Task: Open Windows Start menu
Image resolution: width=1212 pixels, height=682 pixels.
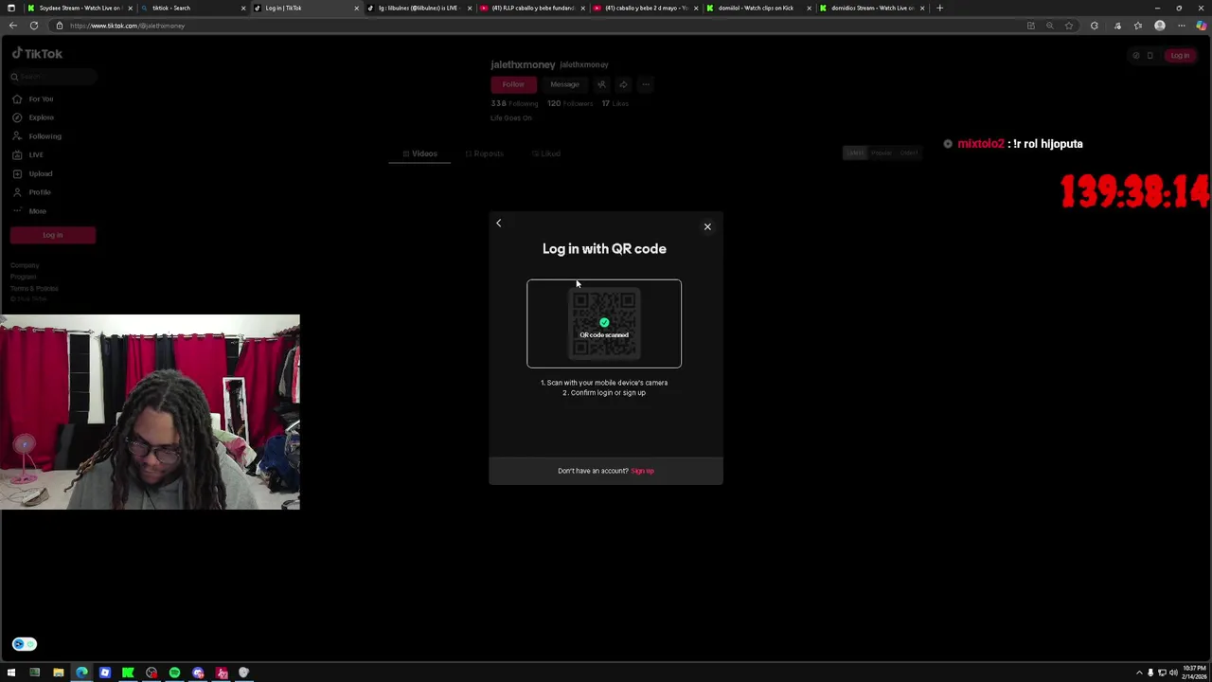Action: 11,673
